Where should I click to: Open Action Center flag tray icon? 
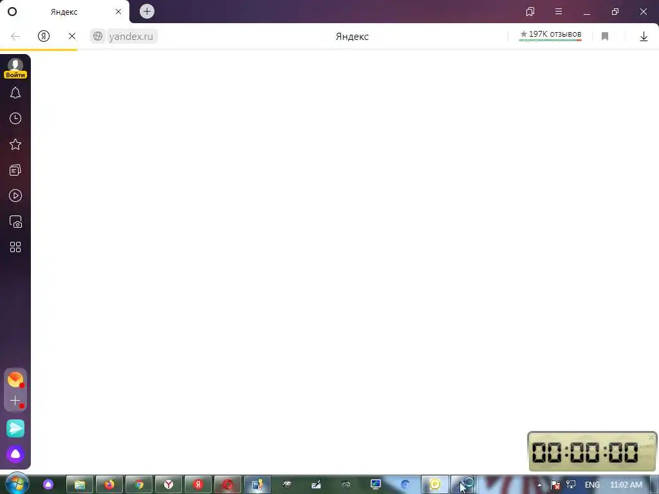(x=555, y=485)
